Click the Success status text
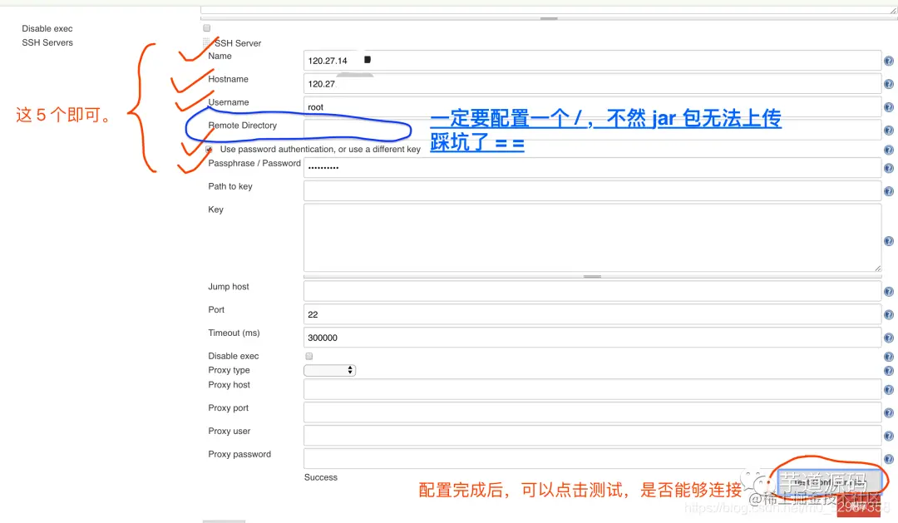898x523 pixels. (321, 477)
